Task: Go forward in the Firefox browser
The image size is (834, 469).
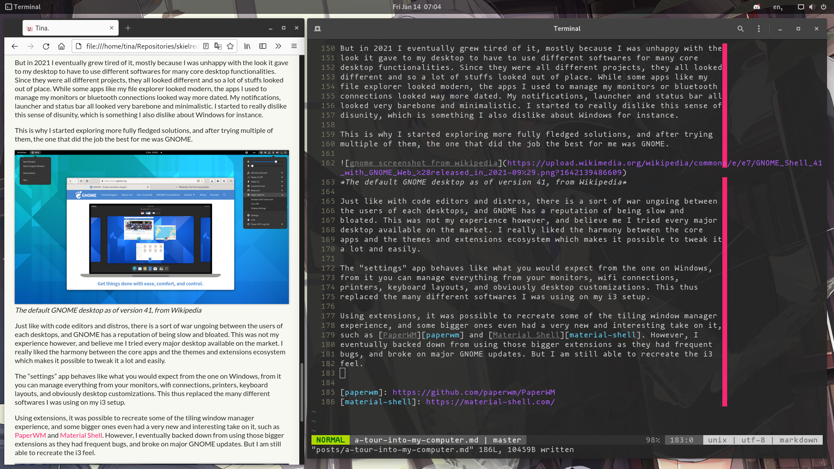Action: [x=30, y=46]
